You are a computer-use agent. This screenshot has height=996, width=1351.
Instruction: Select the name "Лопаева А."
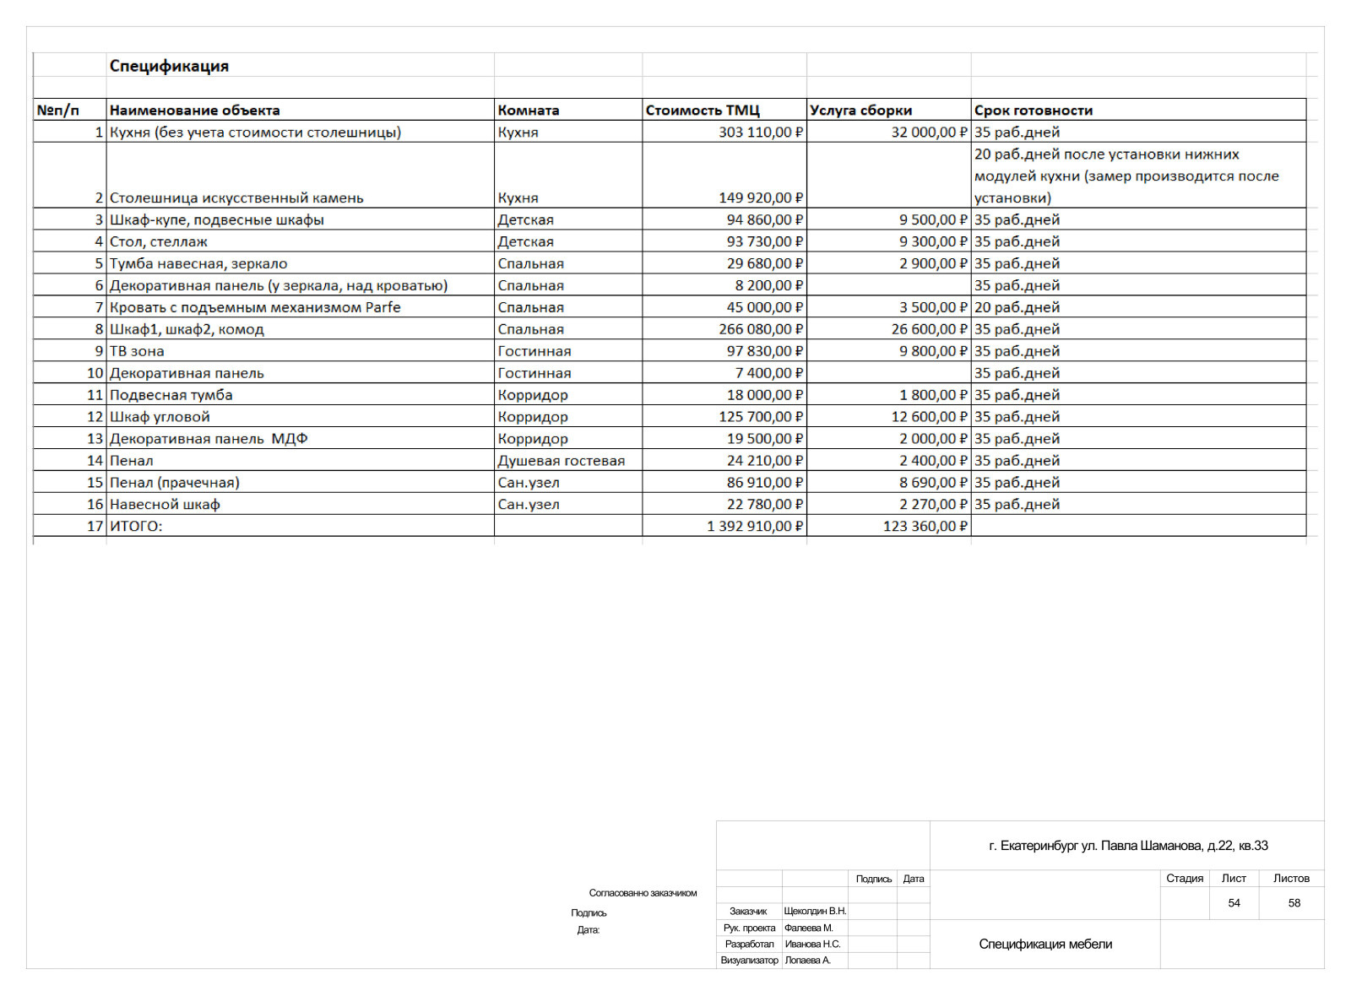tap(808, 961)
